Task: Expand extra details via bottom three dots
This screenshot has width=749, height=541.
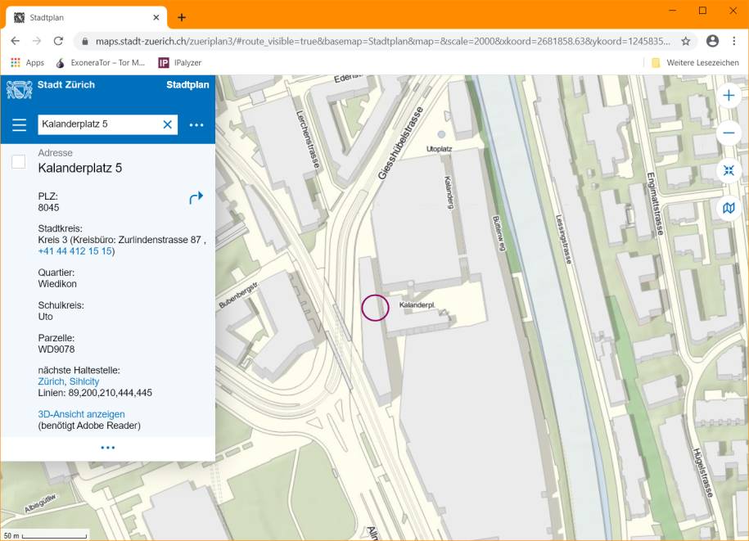Action: tap(107, 447)
